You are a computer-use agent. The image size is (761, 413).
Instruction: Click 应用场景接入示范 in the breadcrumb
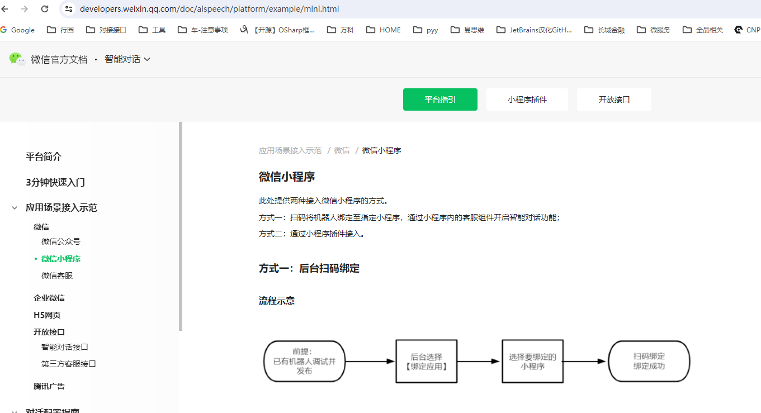[290, 150]
